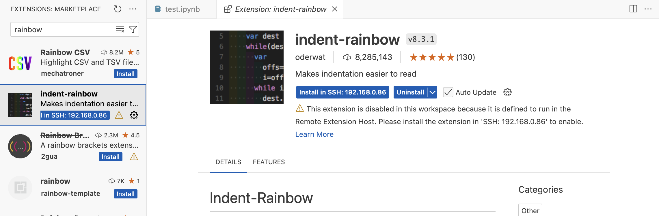Click warning icon beside disabled workspace message

click(300, 109)
